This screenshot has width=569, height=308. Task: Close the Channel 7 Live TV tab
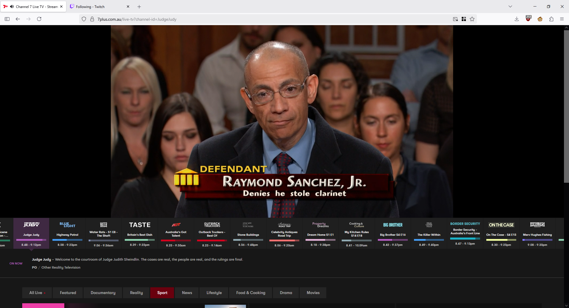pos(61,7)
